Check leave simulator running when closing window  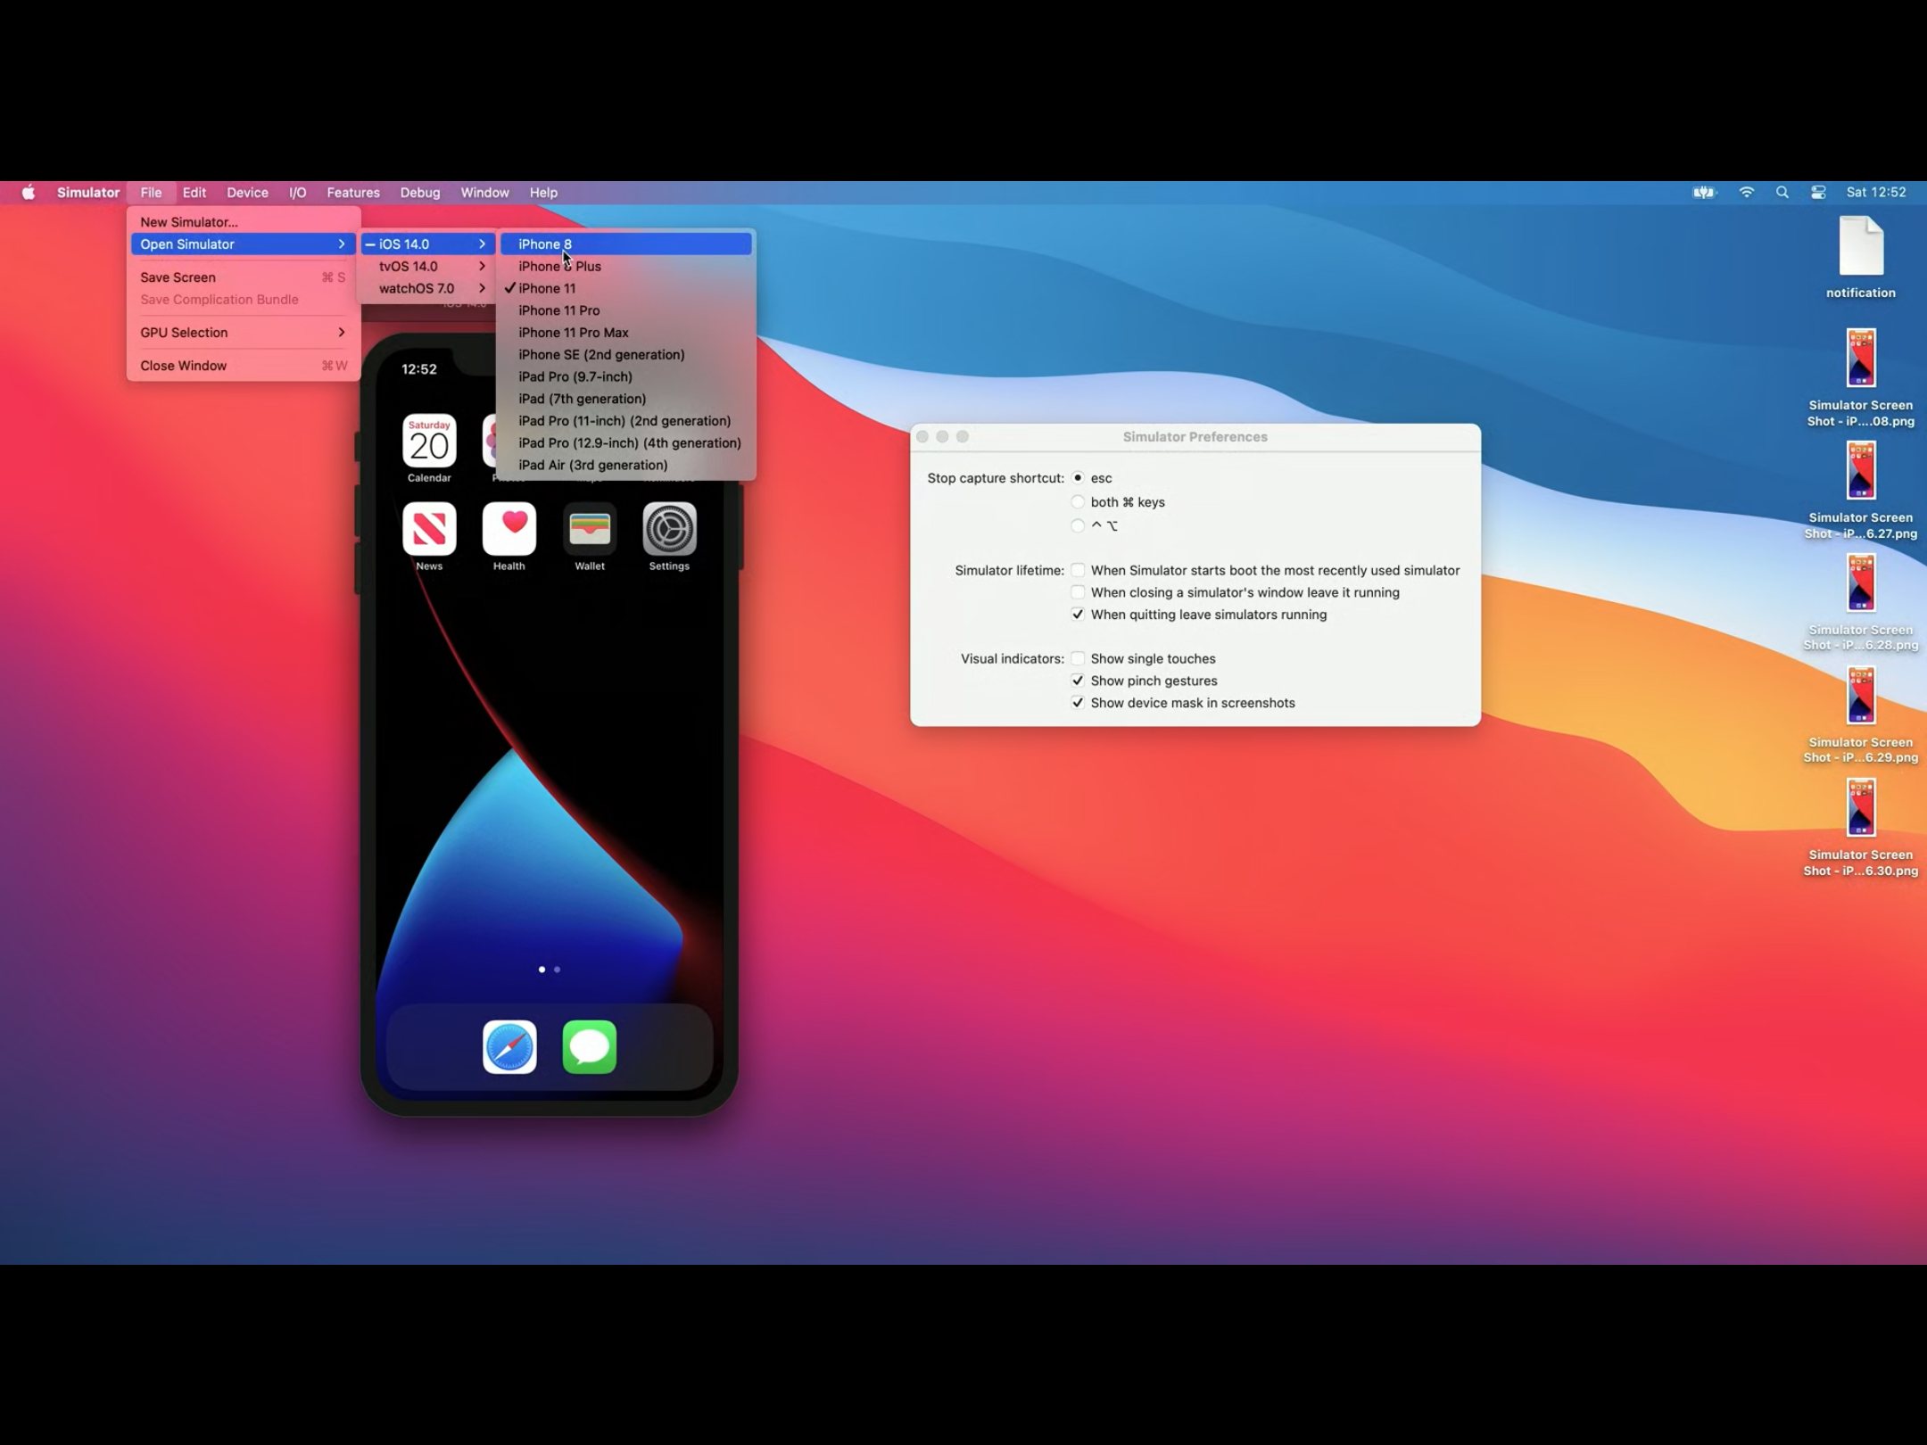[1078, 592]
